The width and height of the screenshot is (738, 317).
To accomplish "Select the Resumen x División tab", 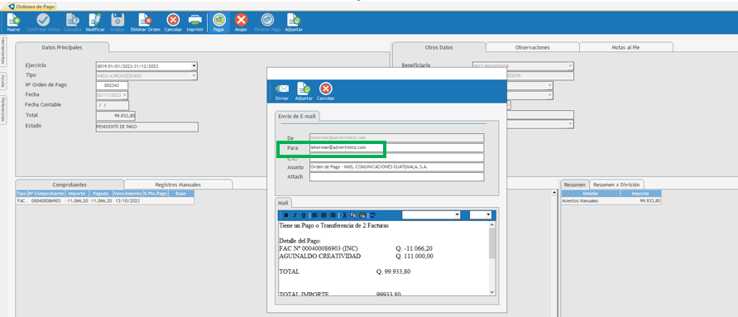I will pos(616,185).
